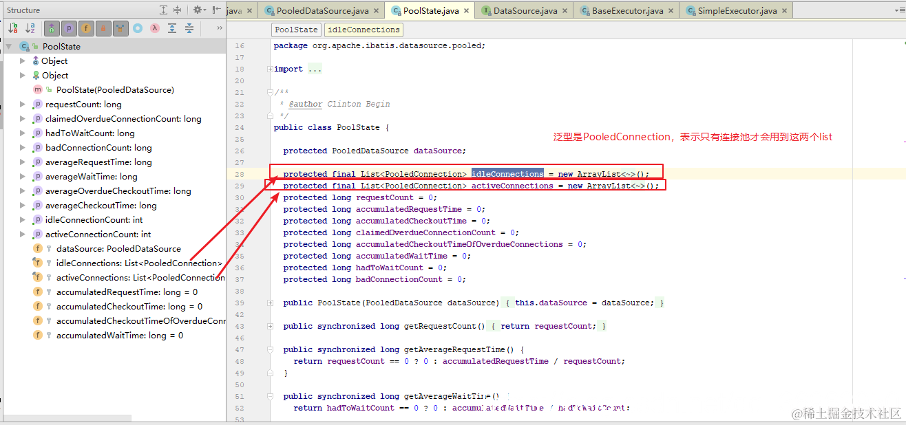Screen dimensions: 906x425
Task: Click horizontal scrollbar of Structure panel
Action: click(67, 418)
